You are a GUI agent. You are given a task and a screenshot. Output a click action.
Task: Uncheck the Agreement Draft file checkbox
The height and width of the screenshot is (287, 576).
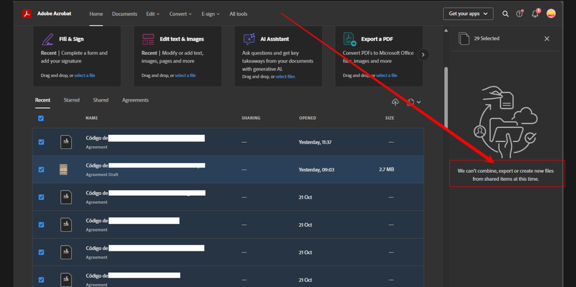click(x=41, y=169)
